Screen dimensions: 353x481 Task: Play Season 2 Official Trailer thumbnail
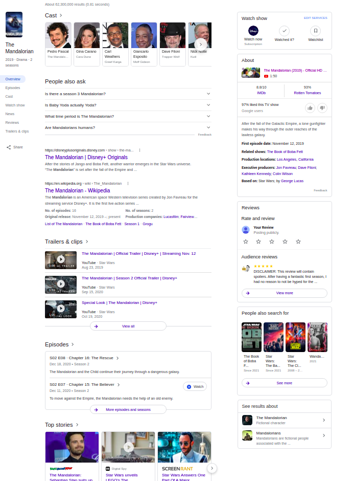[x=61, y=285]
